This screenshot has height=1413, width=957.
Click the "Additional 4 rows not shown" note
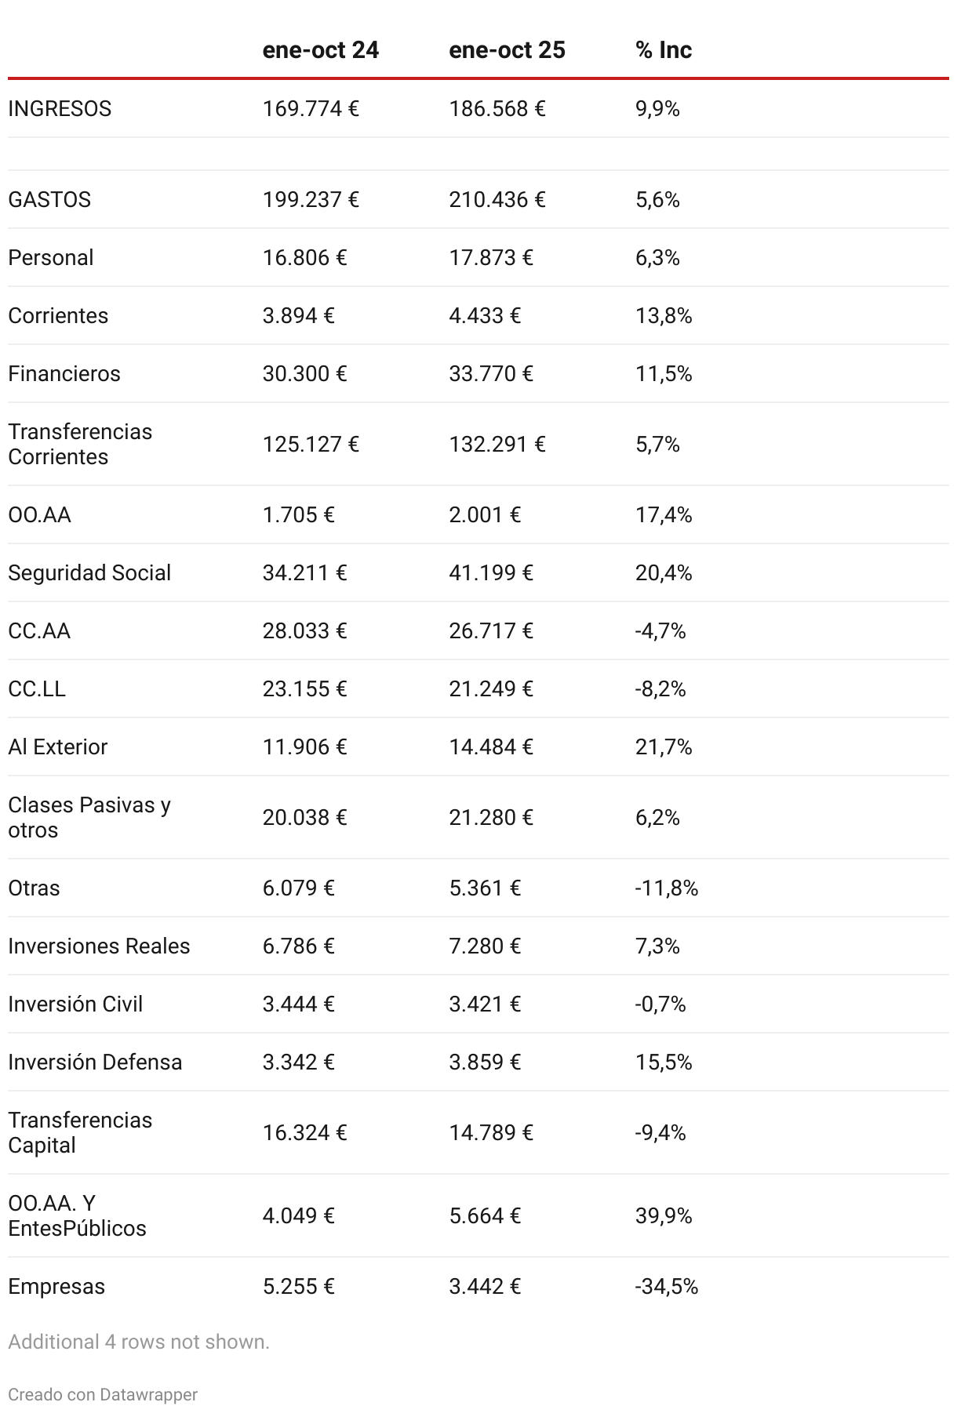[x=139, y=1342]
